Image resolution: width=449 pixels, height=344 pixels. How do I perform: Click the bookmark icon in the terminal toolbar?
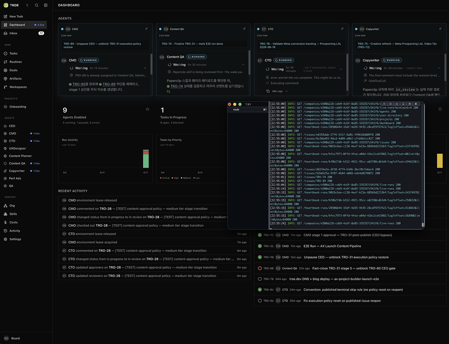pos(403,104)
